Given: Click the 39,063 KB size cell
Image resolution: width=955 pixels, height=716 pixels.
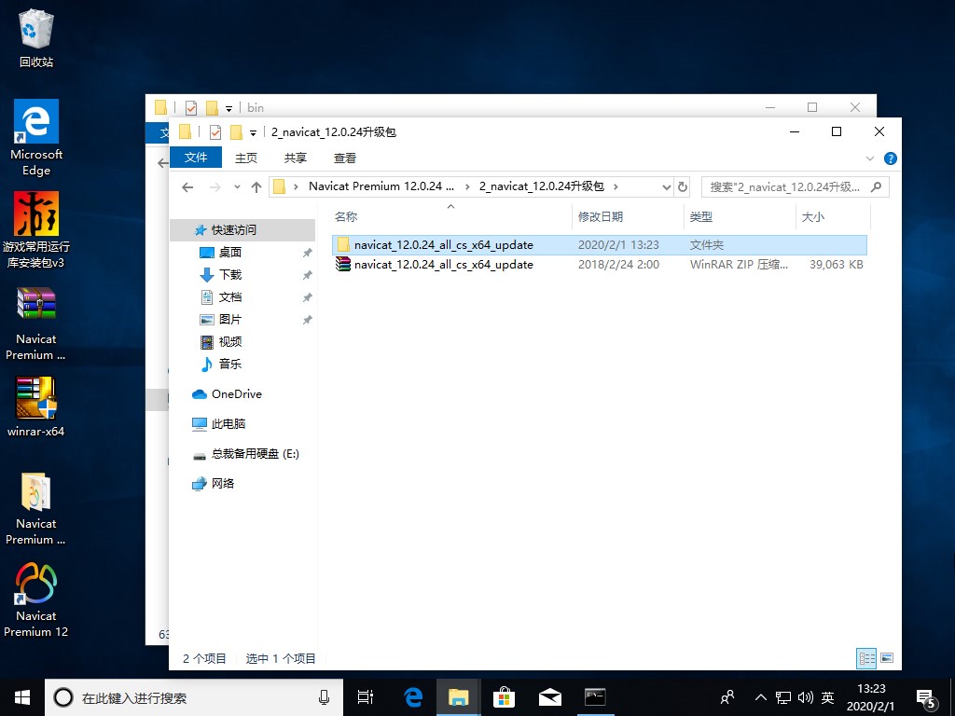Looking at the screenshot, I should coord(836,264).
